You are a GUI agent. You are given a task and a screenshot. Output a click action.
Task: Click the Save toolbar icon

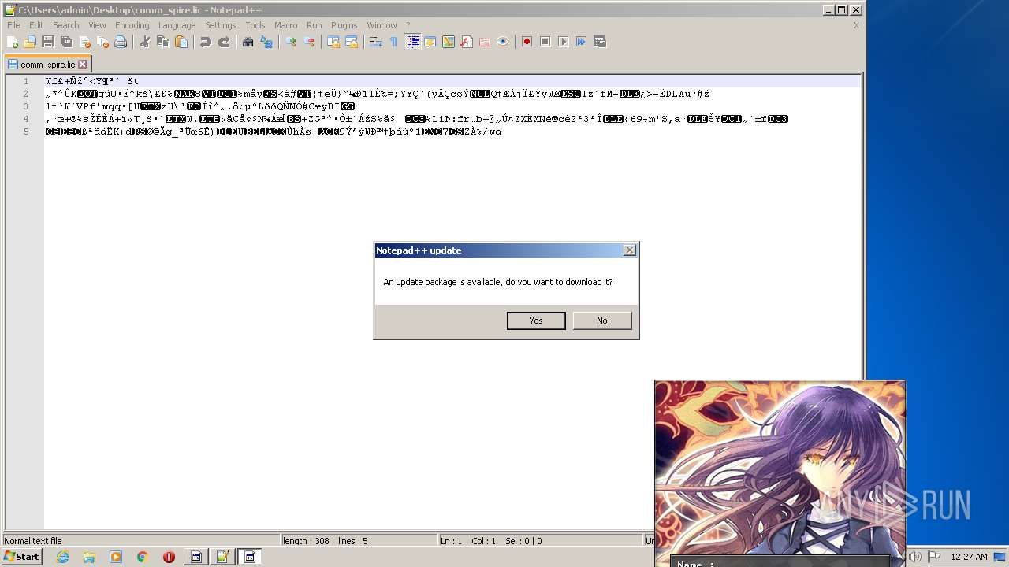(48, 42)
